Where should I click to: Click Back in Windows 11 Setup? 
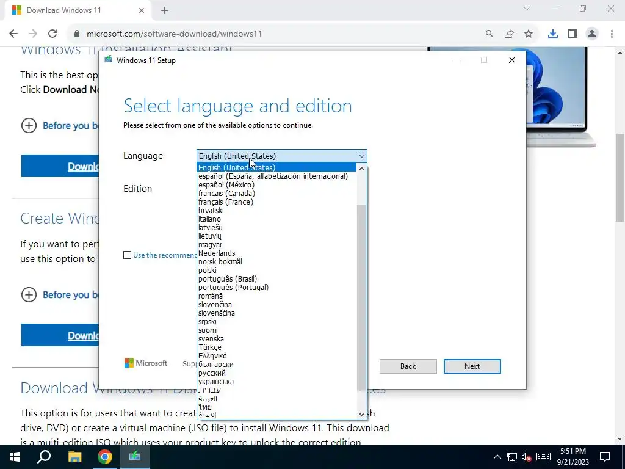408,366
